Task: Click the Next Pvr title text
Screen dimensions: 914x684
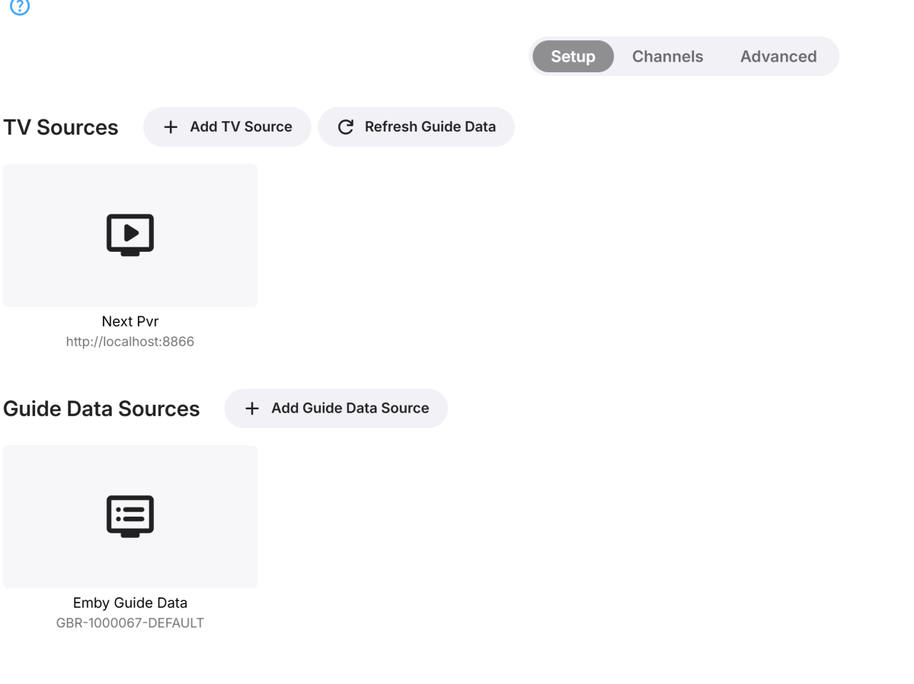Action: tap(130, 322)
